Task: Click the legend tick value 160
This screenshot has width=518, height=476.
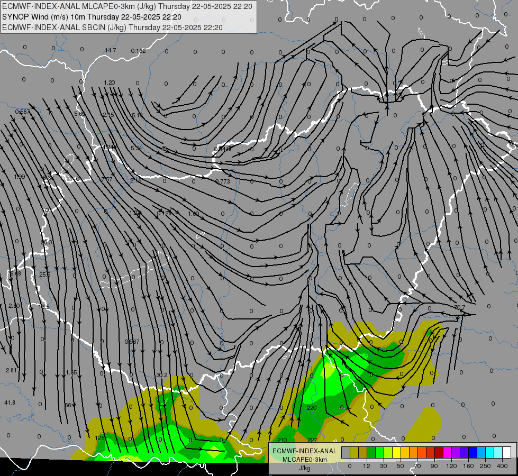Action: [x=468, y=466]
